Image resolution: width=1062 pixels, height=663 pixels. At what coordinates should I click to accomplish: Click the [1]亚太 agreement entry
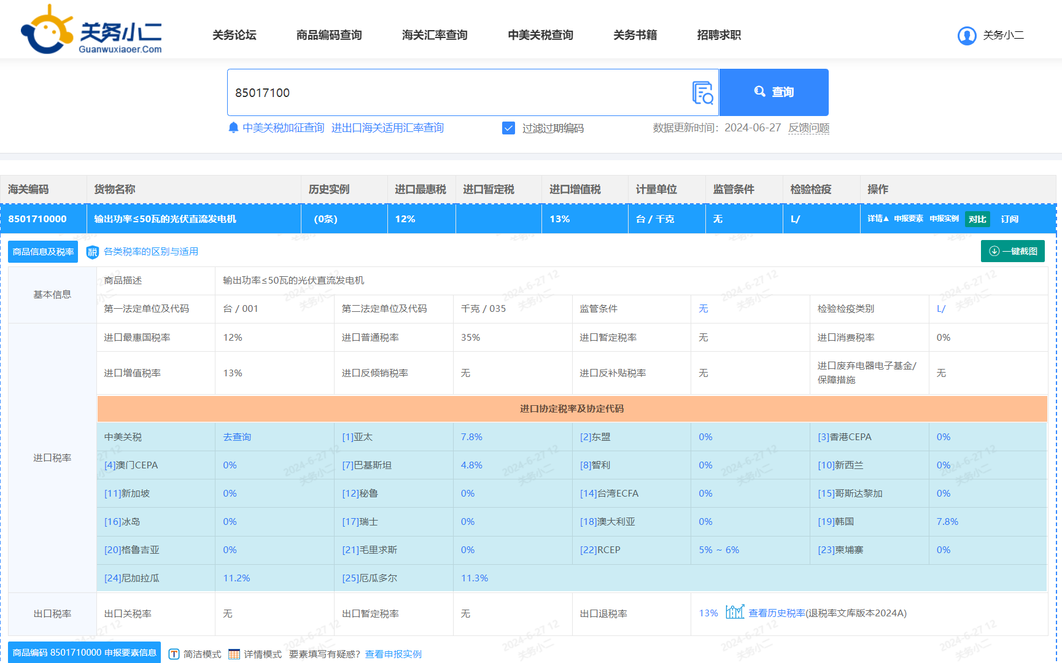pos(357,437)
